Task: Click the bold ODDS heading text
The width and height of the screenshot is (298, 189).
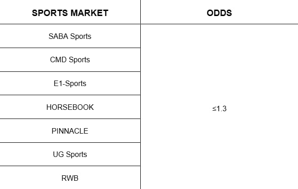Action: [219, 13]
